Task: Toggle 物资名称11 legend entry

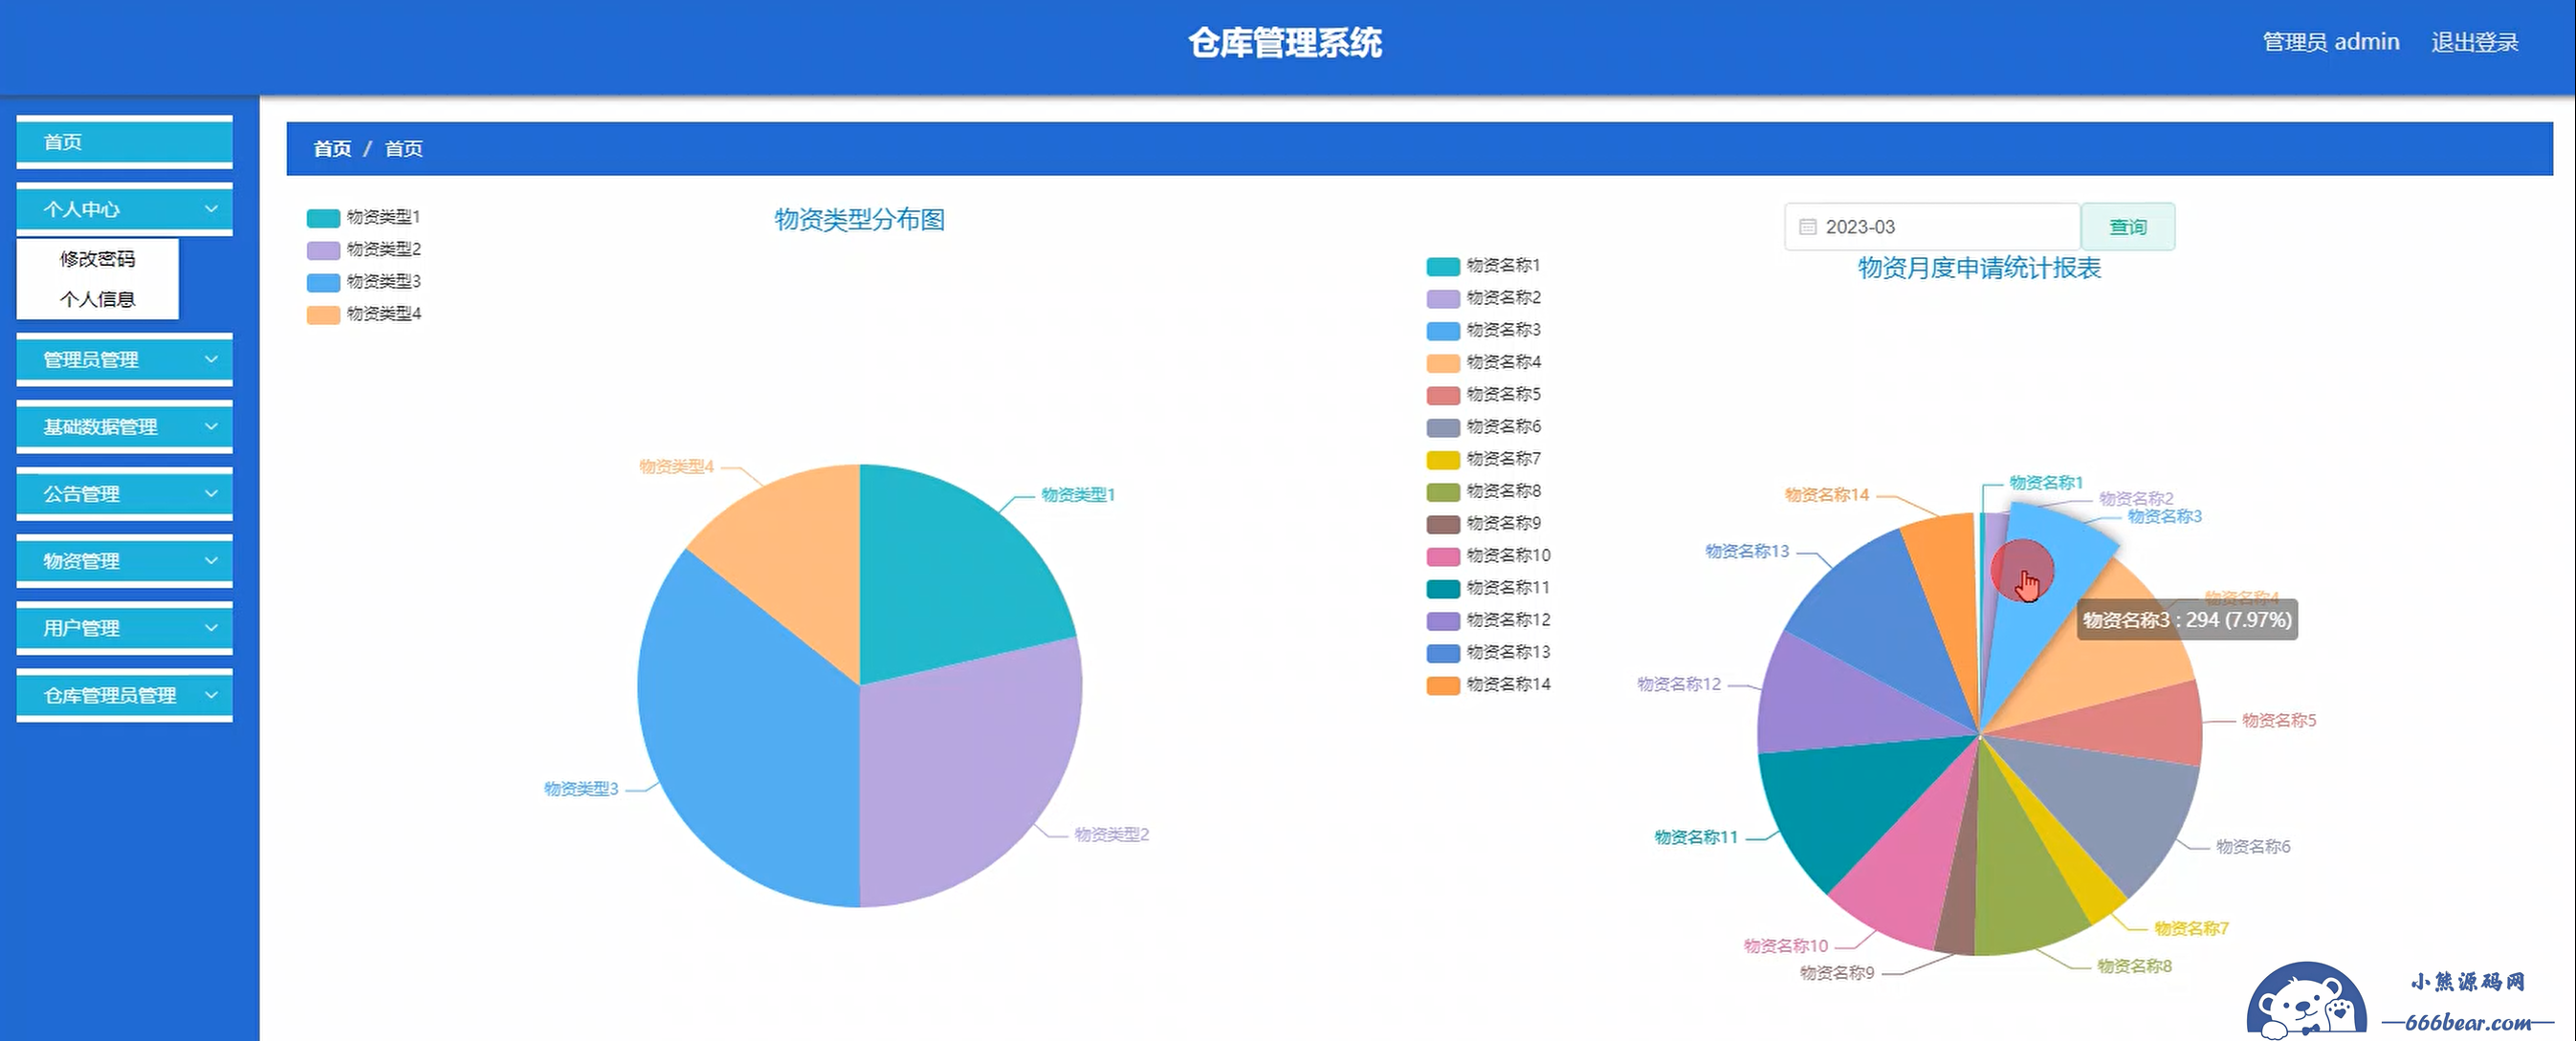Action: tap(1488, 588)
